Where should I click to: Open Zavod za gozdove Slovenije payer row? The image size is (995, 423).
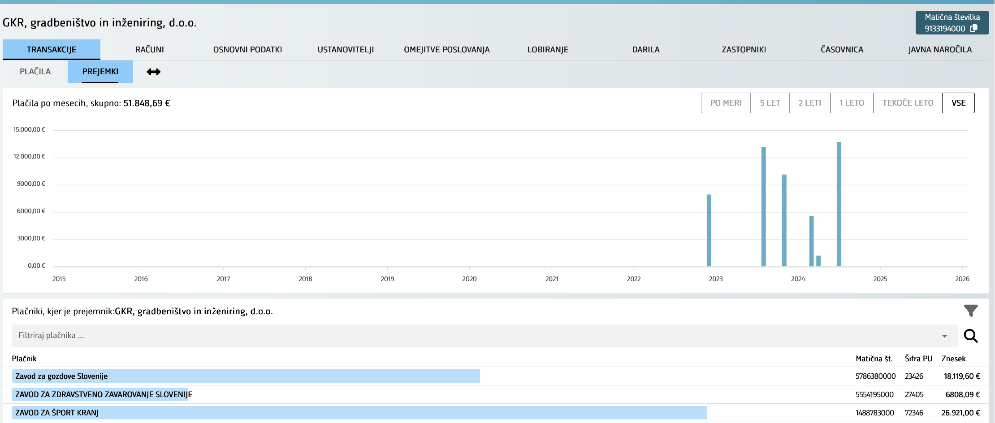tap(61, 376)
